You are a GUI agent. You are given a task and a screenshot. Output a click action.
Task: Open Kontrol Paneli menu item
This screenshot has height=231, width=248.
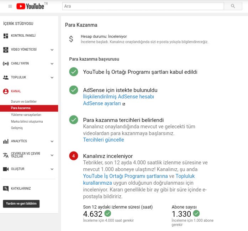23,36
